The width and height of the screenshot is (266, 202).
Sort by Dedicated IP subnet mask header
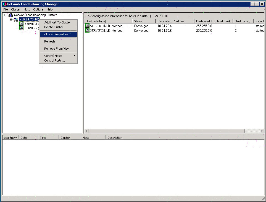click(214, 21)
